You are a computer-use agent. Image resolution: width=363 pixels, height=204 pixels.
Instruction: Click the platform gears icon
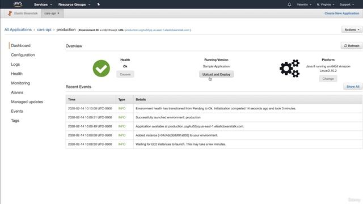(289, 68)
